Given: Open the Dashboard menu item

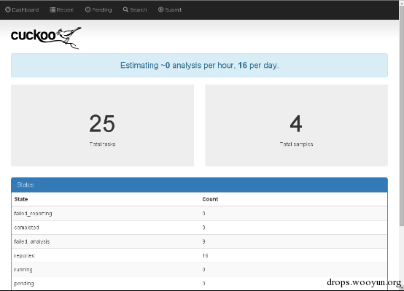Looking at the screenshot, I should 22,9.
